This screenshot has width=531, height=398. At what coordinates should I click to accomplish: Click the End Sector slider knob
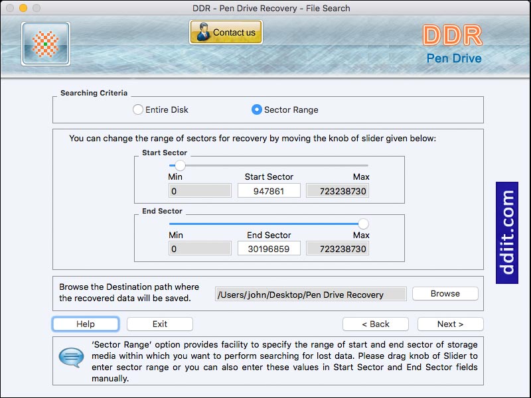click(x=364, y=222)
